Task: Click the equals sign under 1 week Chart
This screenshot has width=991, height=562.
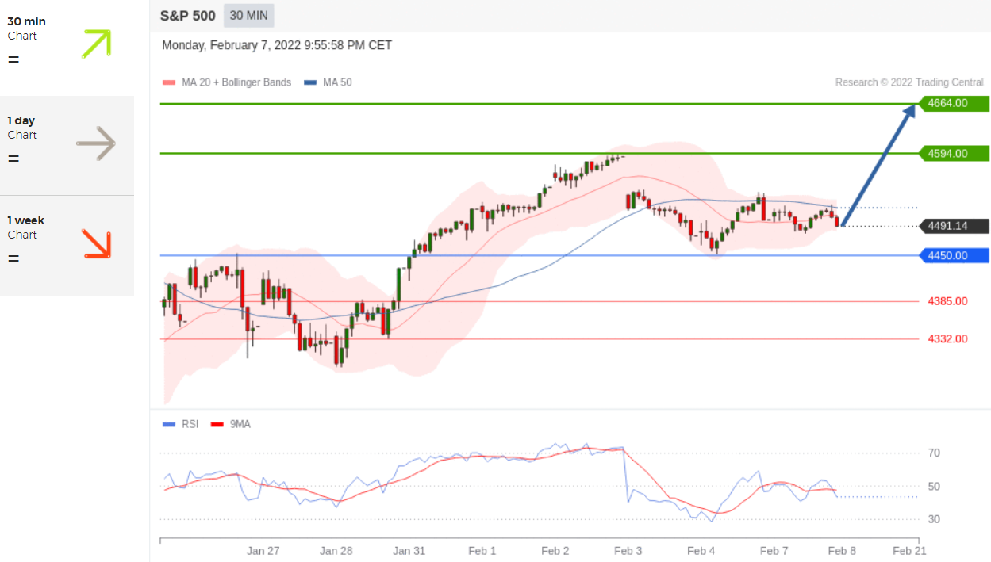Action: (x=13, y=258)
